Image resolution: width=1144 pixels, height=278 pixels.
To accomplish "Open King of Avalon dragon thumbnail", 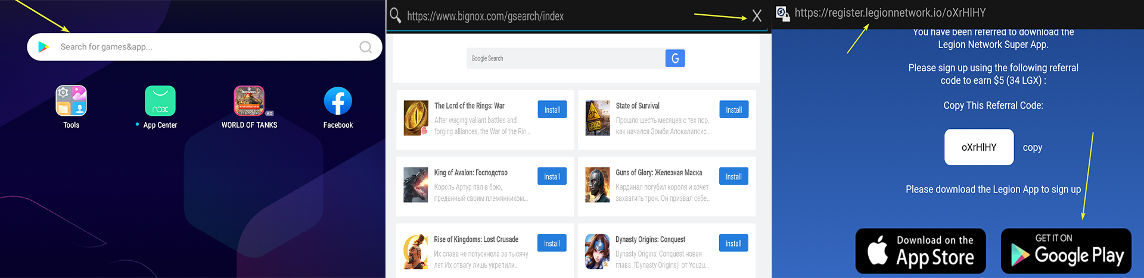I will tap(416, 185).
